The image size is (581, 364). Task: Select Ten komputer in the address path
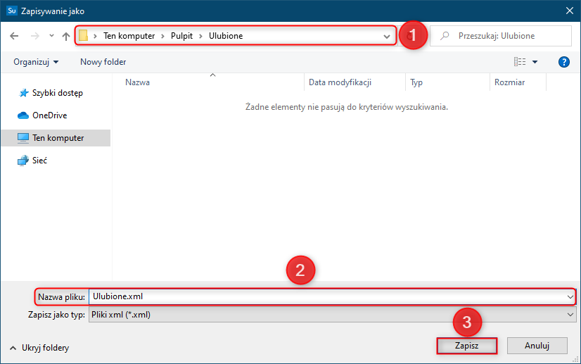(129, 36)
